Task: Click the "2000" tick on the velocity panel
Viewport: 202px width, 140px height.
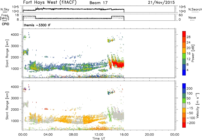Action: pos(15,109)
